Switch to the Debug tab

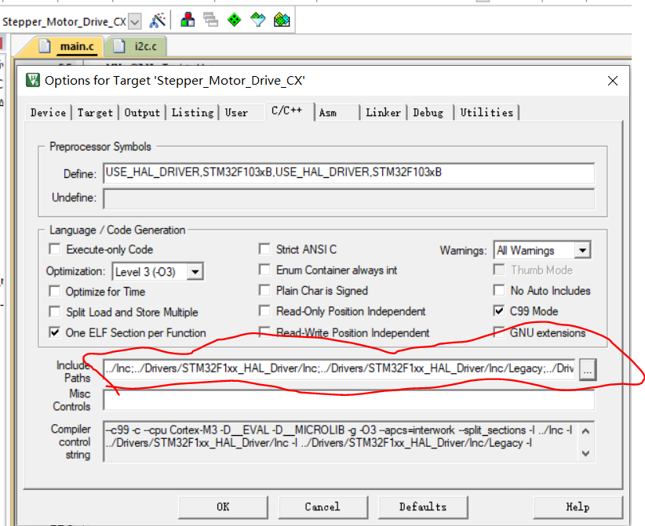point(428,113)
